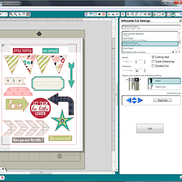The image size is (182, 182).
Task: Open the Text Style 'A' icon
Action: (123, 14)
